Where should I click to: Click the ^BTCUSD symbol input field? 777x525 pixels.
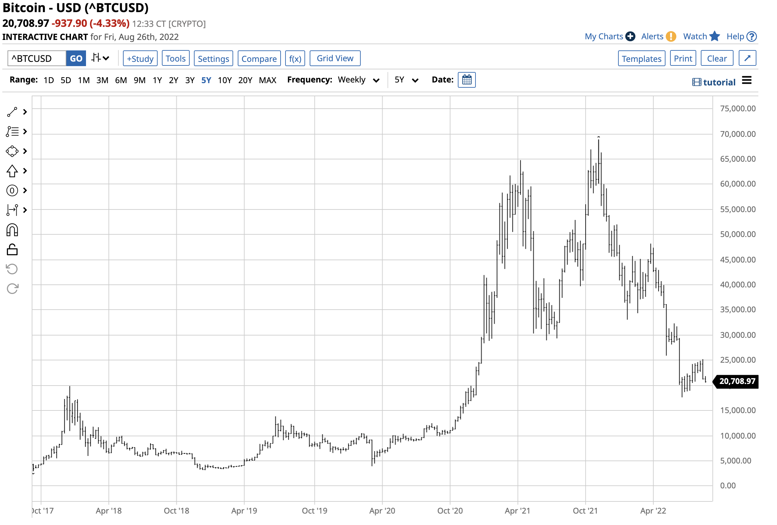tap(37, 59)
